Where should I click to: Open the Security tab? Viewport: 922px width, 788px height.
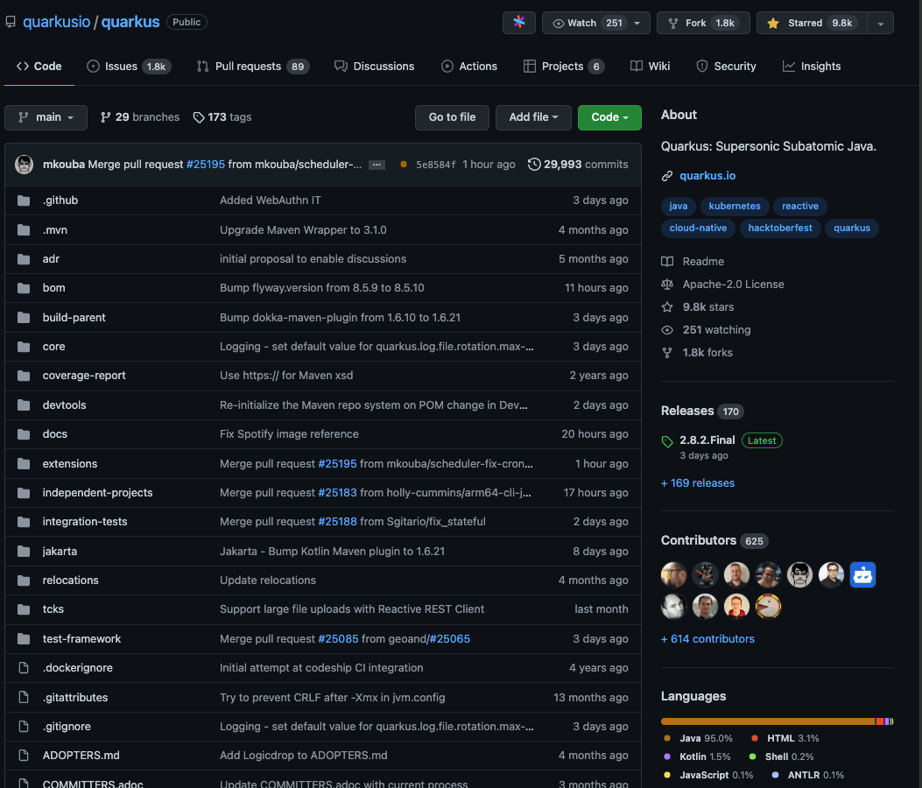point(726,67)
